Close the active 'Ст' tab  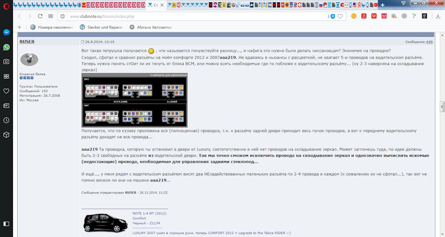[x=162, y=5]
